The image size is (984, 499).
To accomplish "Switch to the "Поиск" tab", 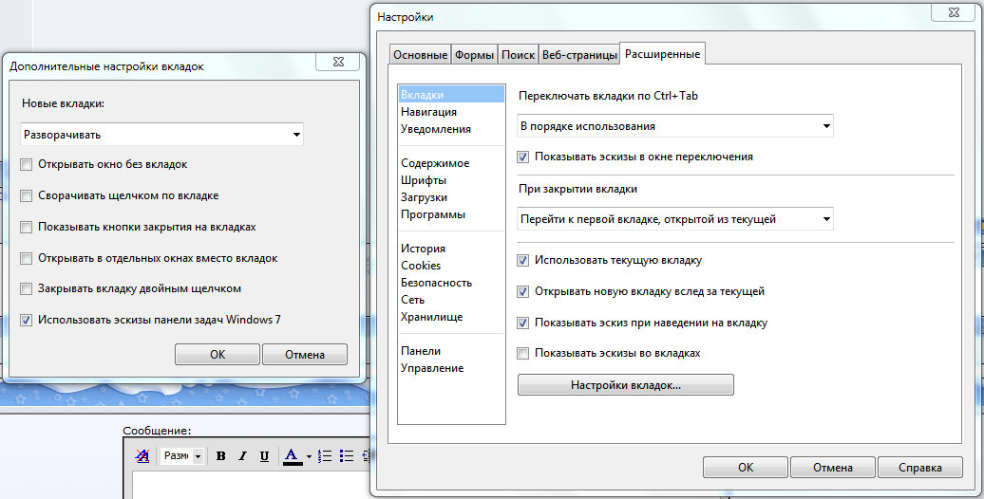I will click(518, 54).
